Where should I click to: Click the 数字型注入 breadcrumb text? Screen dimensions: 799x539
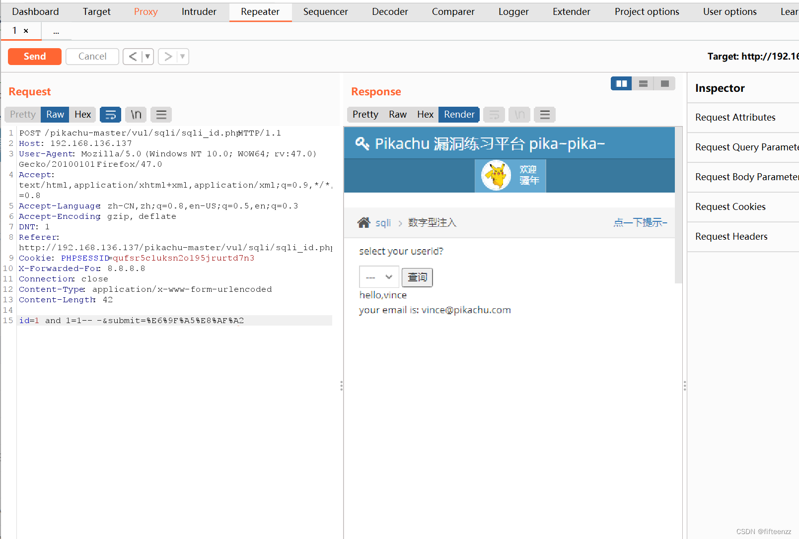click(x=432, y=223)
